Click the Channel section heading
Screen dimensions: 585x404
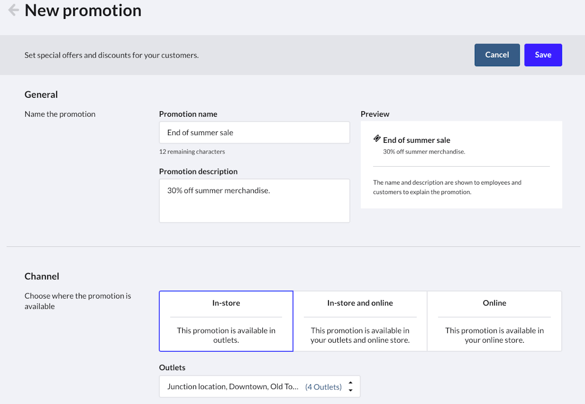[42, 276]
